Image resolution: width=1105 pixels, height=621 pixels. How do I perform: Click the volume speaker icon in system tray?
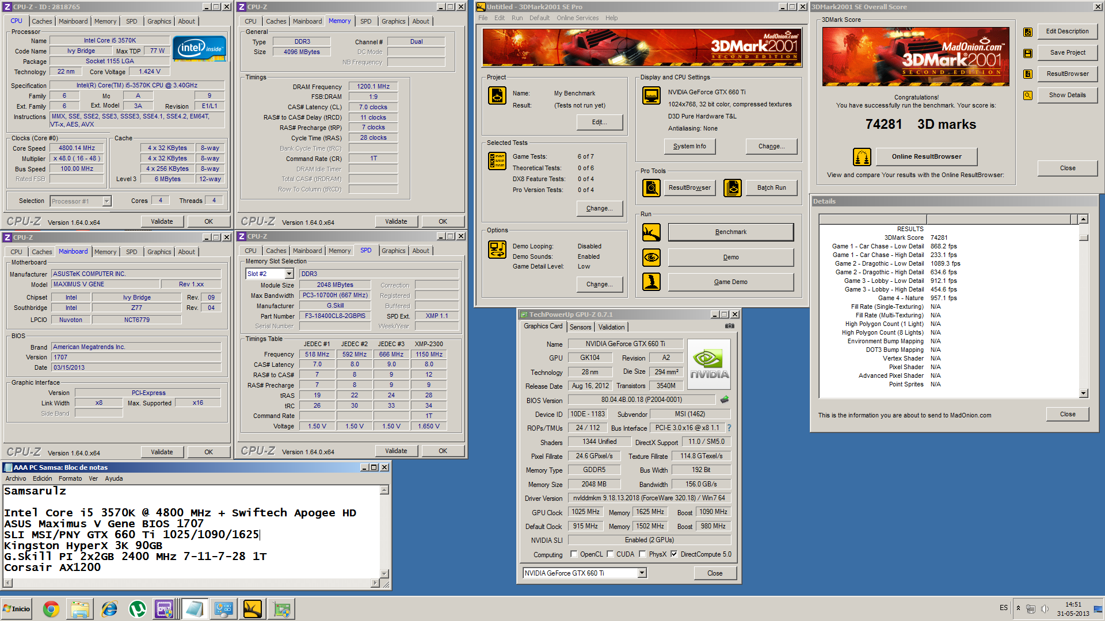1045,608
